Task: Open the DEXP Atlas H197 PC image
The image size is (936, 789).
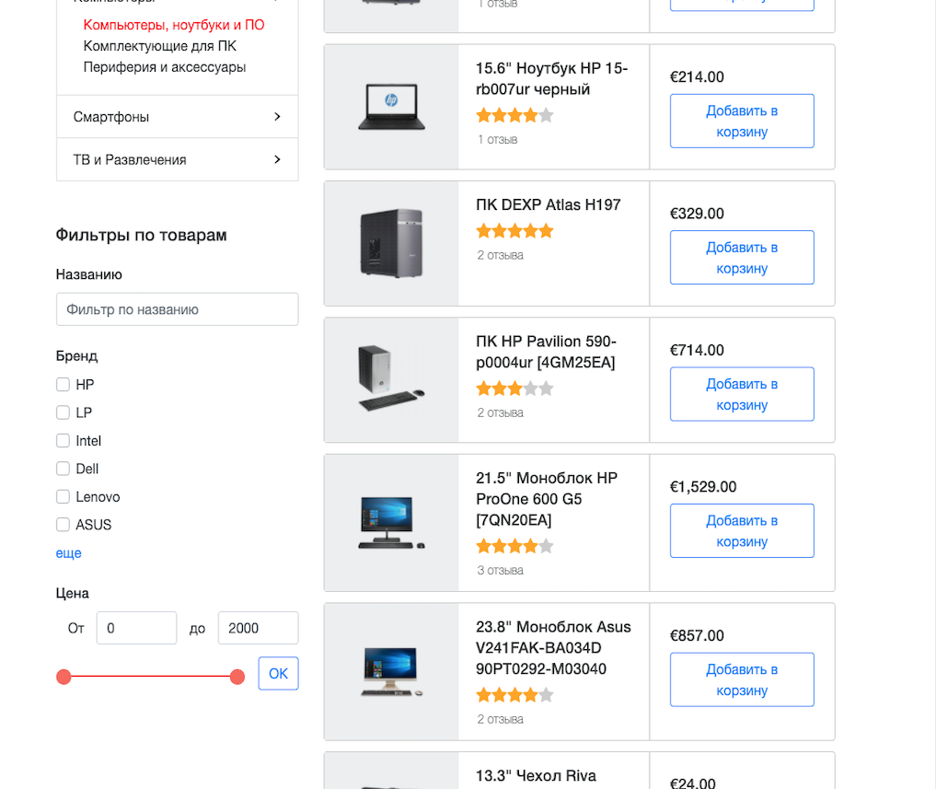Action: pyautogui.click(x=391, y=243)
